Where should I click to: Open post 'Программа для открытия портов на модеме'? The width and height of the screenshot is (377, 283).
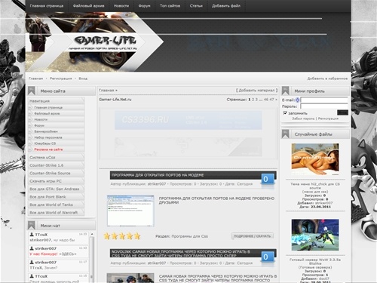click(158, 175)
